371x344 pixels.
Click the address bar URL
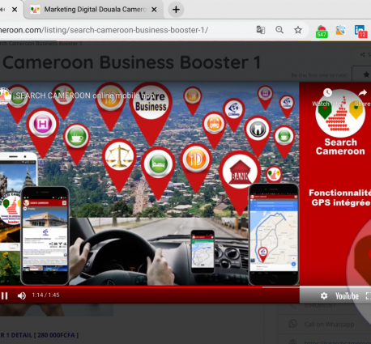pyautogui.click(x=104, y=30)
